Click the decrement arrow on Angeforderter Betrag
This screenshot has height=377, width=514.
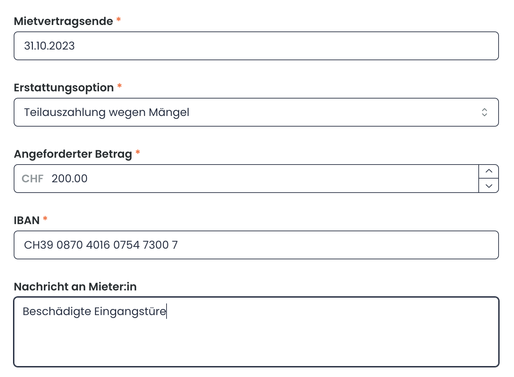(x=489, y=186)
